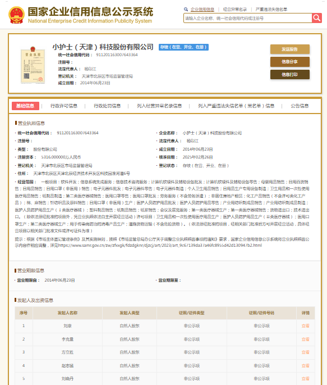Click the 发送报告 button
327x385 pixels.
click(x=290, y=49)
